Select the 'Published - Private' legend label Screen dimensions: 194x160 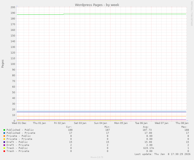(21, 133)
